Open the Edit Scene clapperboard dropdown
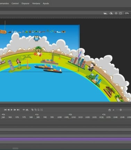This screenshot has height=150, width=131. [105, 13]
